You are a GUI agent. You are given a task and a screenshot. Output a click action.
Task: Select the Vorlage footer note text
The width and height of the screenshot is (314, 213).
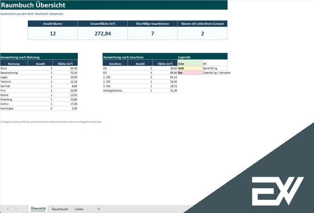pos(51,122)
